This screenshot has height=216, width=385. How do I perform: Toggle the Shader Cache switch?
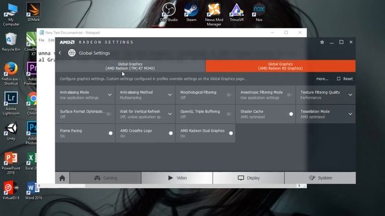pos(291,114)
